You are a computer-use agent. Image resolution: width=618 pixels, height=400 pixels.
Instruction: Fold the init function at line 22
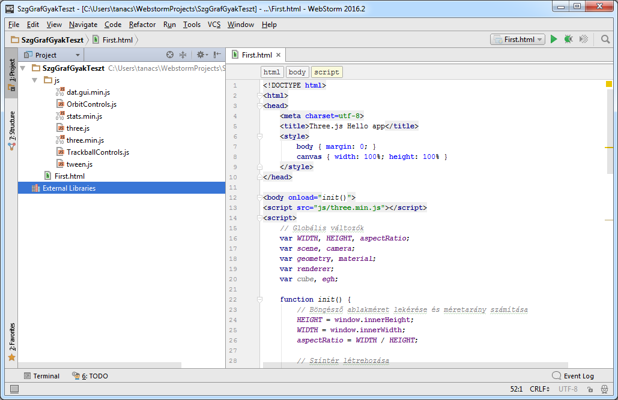click(x=259, y=299)
